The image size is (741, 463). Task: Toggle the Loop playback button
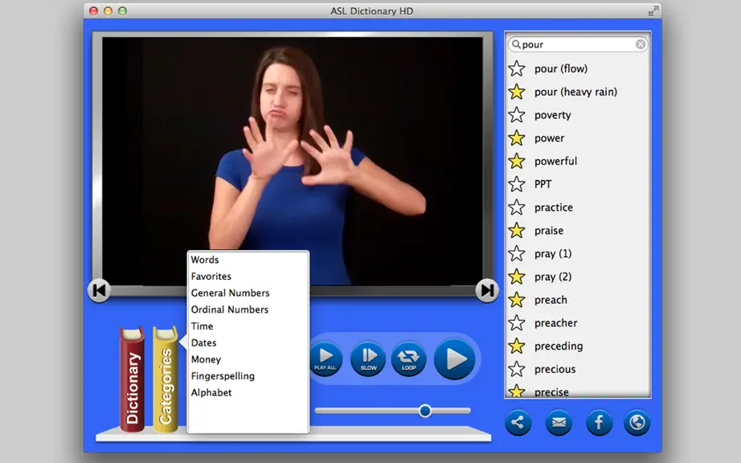pyautogui.click(x=409, y=359)
